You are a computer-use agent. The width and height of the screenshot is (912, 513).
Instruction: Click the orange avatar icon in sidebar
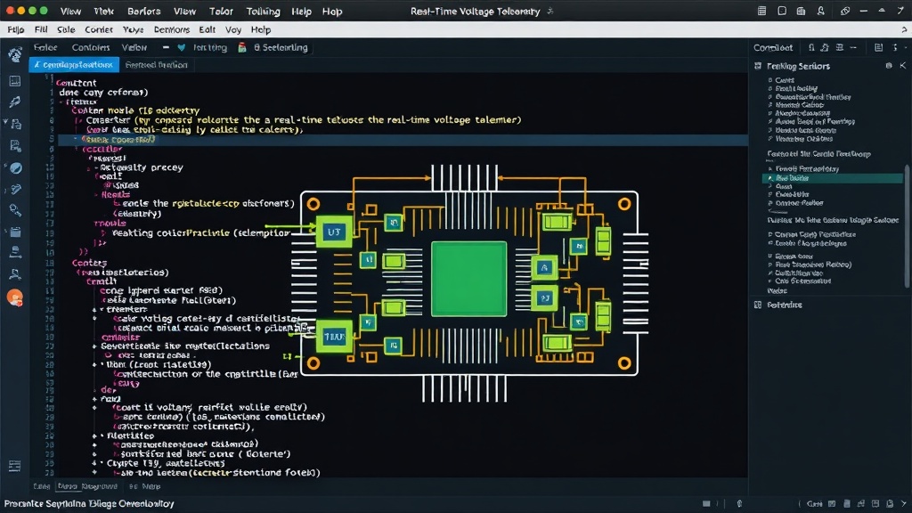click(x=15, y=297)
